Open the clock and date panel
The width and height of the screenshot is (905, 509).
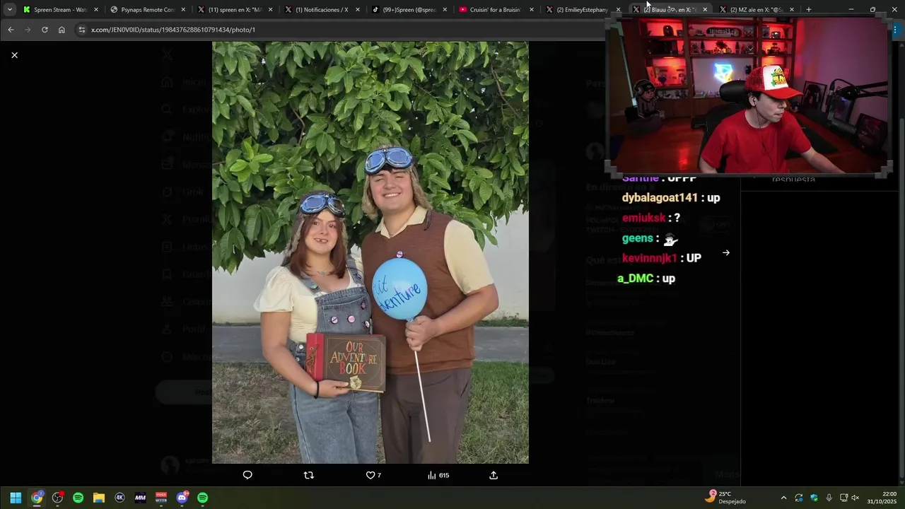tap(882, 498)
